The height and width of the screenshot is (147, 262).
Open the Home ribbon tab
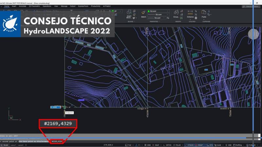click(7, 6)
